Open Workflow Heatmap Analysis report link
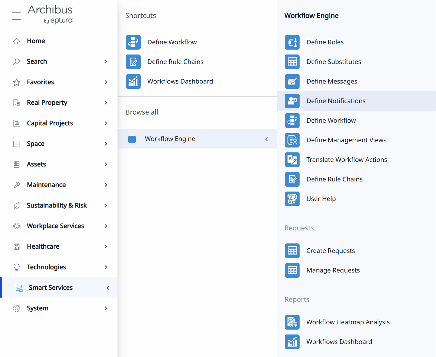The image size is (436, 357). pyautogui.click(x=348, y=322)
